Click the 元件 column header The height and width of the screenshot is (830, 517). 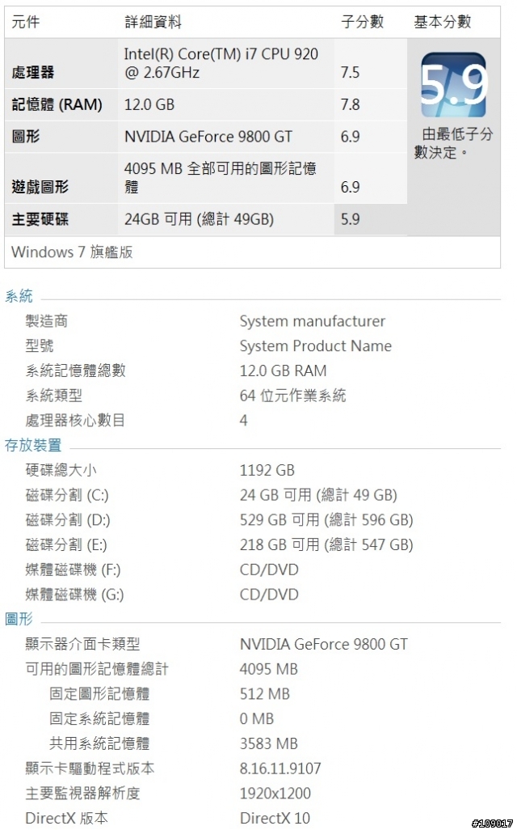[x=25, y=22]
